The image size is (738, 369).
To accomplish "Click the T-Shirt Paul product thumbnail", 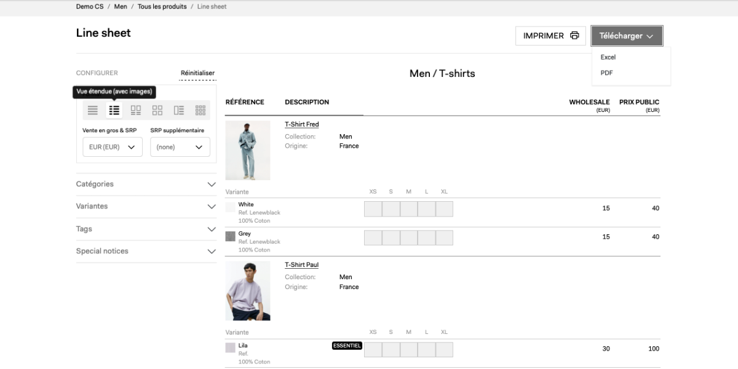I will click(x=248, y=291).
